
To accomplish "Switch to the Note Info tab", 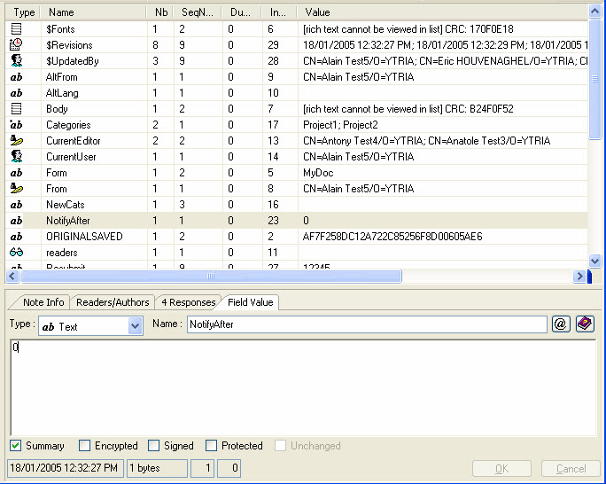I will click(43, 302).
